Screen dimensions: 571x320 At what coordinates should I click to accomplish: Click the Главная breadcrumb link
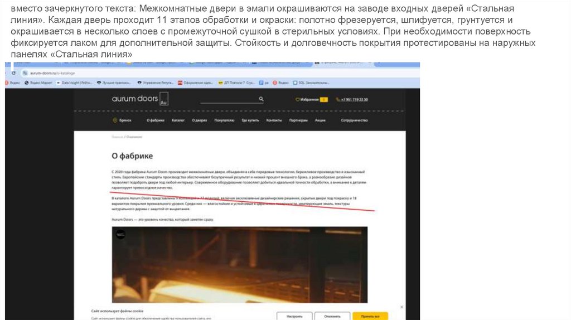[117, 137]
